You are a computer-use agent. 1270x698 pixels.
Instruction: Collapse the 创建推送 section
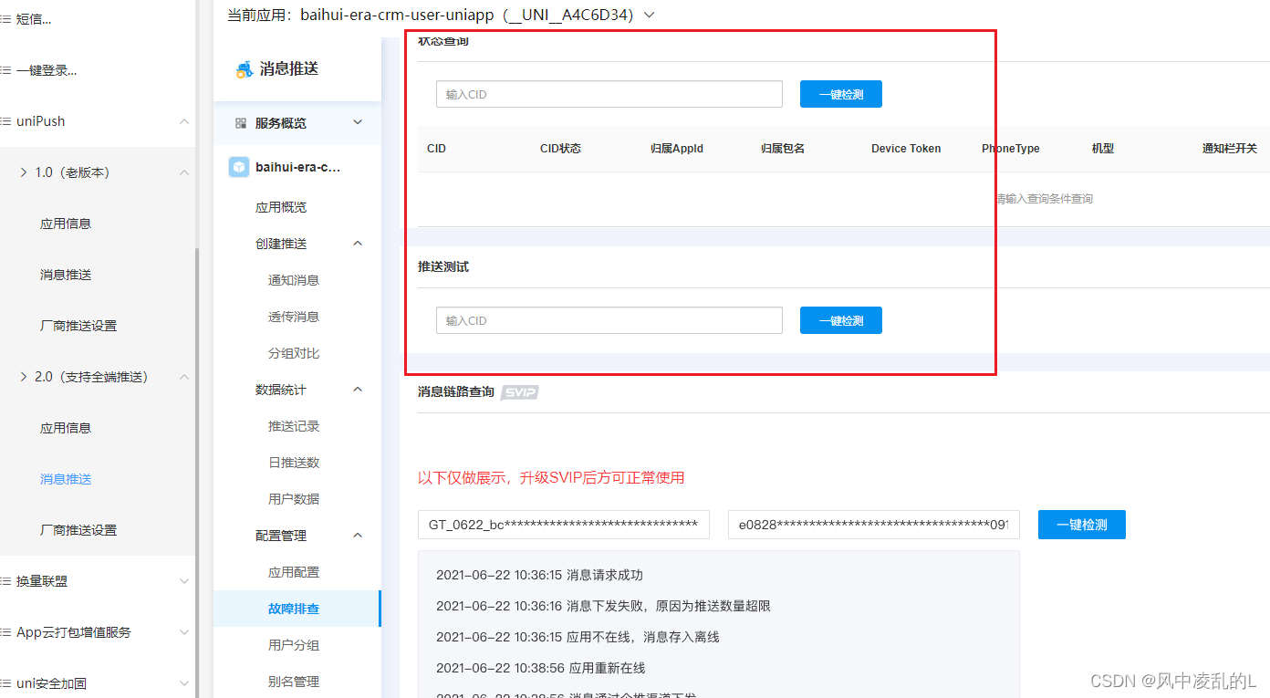click(358, 243)
